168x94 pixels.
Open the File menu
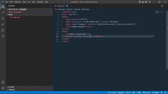coord(6,2)
